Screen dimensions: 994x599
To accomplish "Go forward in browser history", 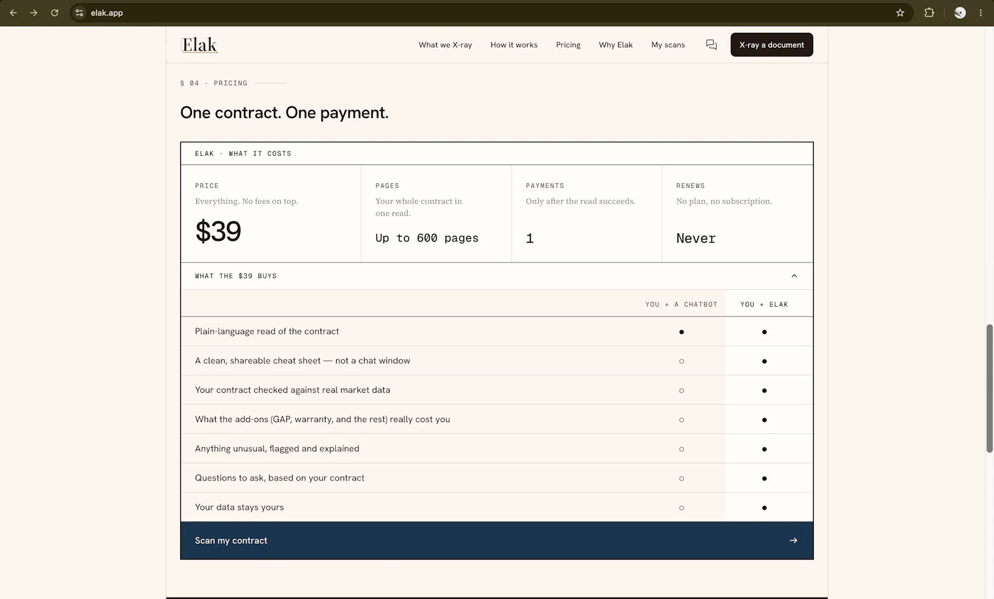I will click(34, 12).
